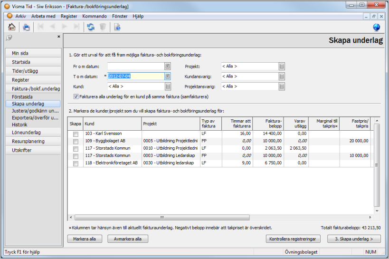Open the Arbeta med menu
This screenshot has height=259, width=389.
coord(43,16)
